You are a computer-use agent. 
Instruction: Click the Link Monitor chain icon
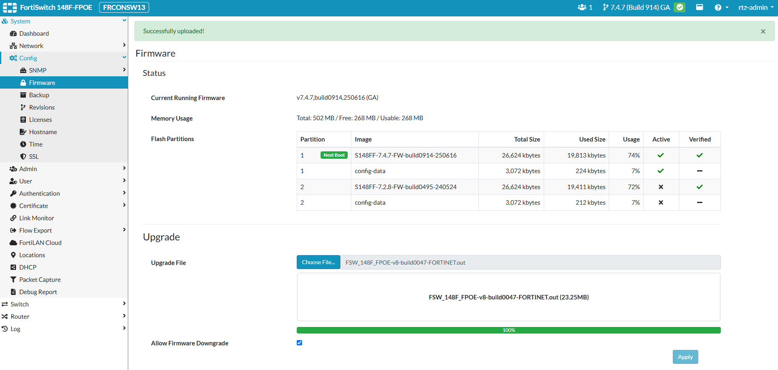tap(13, 218)
